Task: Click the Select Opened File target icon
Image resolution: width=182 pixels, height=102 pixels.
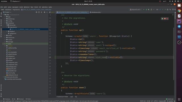Action: 36,12
